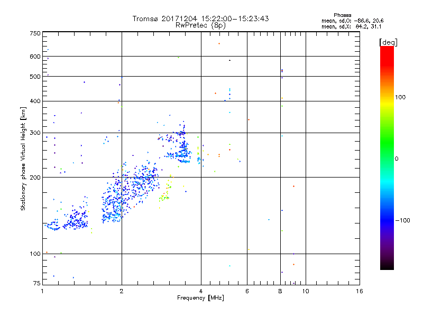Click the colorbar tick label '100'

pyautogui.click(x=400, y=97)
